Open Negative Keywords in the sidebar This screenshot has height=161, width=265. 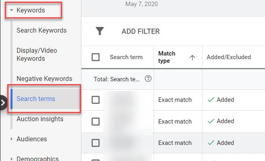point(44,78)
